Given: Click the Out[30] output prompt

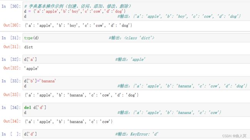Looking at the screenshot, I should pyautogui.click(x=12, y=25).
